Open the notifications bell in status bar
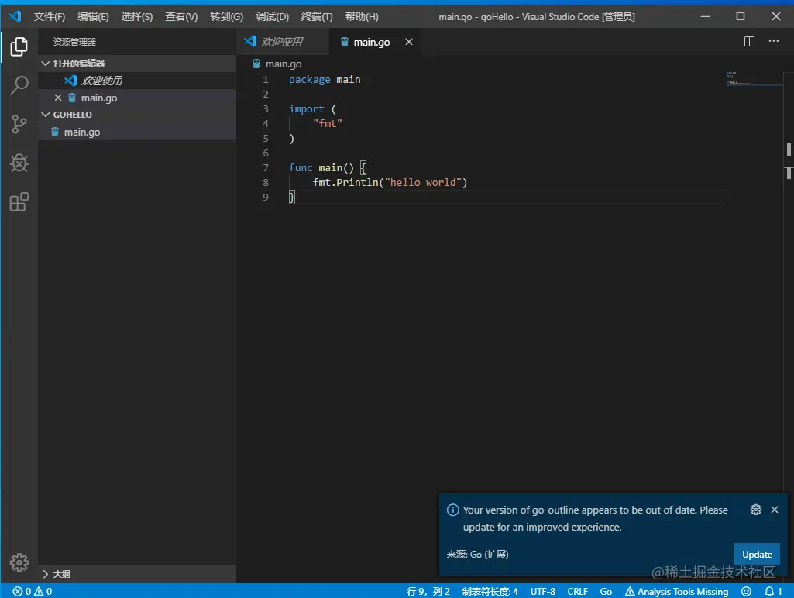The width and height of the screenshot is (794, 598). (x=773, y=591)
